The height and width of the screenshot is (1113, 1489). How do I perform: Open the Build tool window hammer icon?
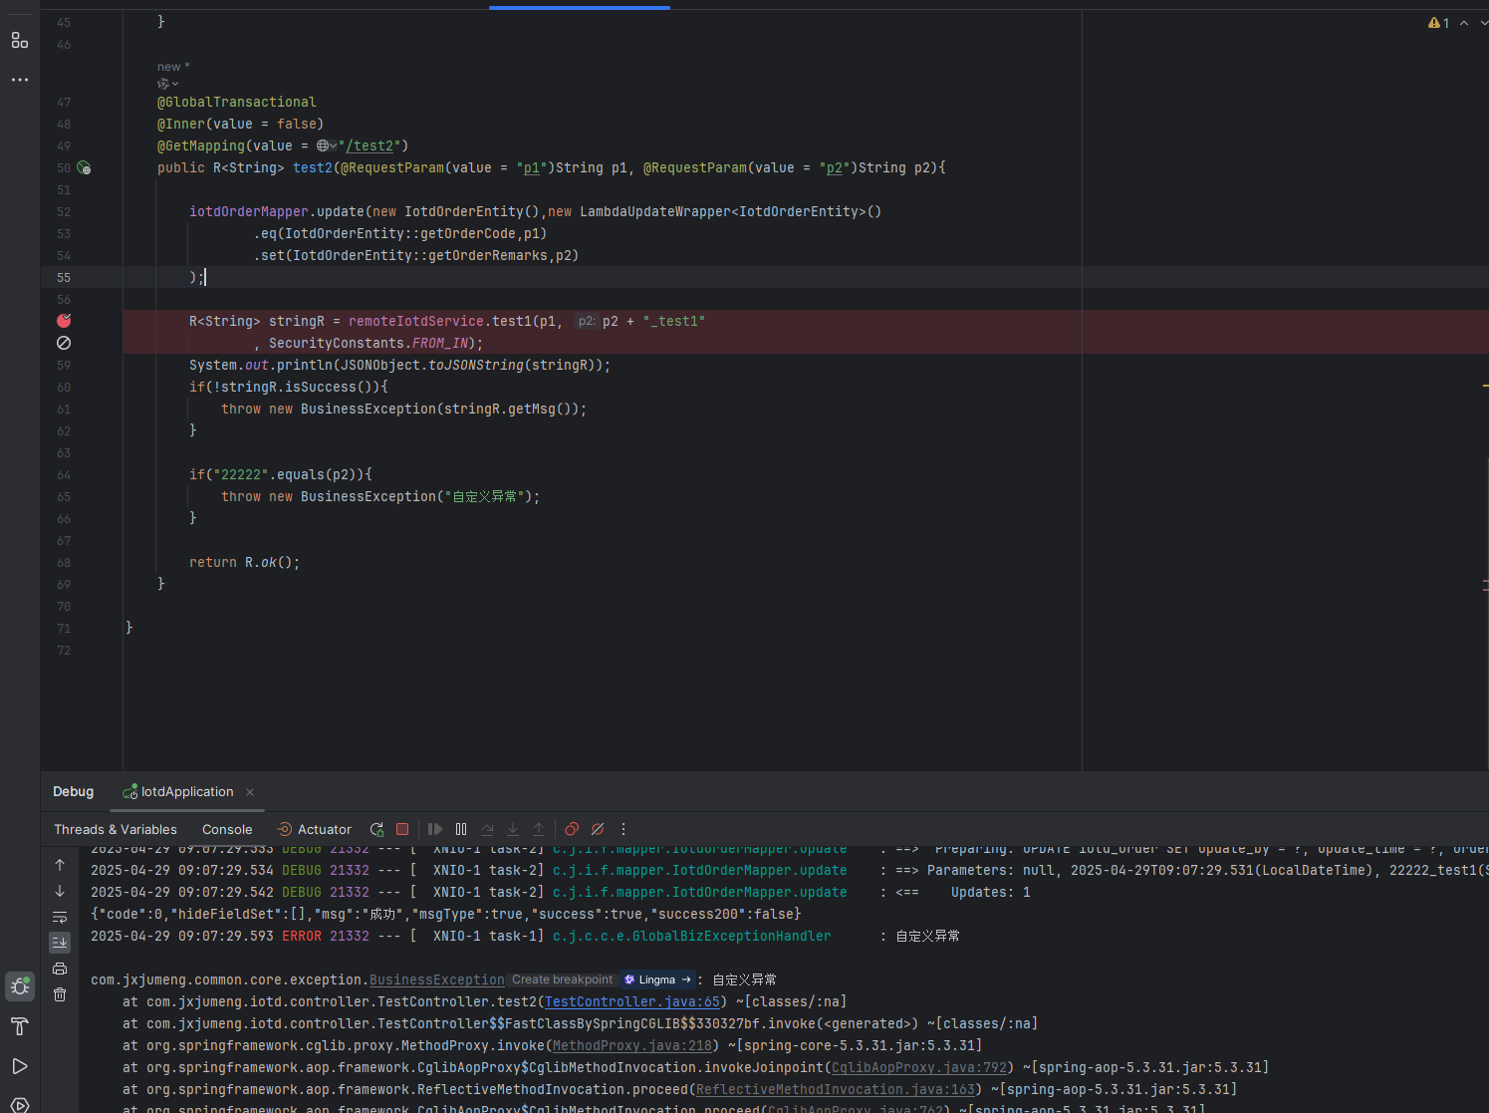point(19,1026)
